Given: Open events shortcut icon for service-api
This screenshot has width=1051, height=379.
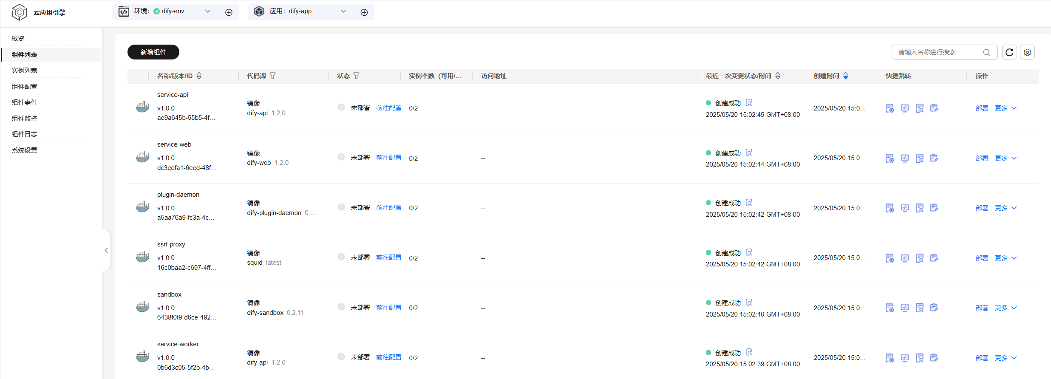Looking at the screenshot, I should 934,108.
